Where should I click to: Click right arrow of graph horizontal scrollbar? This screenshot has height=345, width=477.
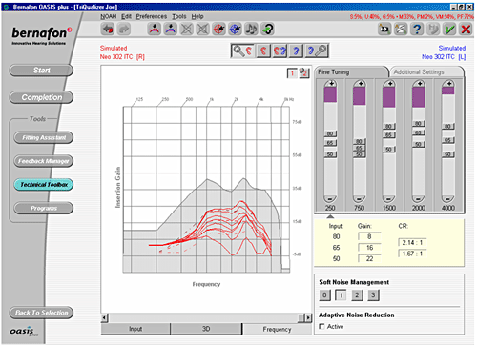tap(308, 317)
